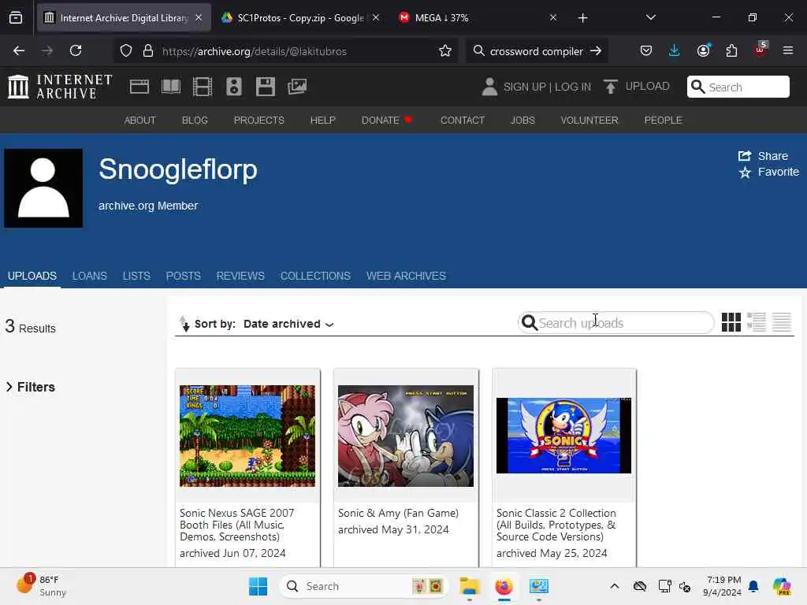Open the BLOG link
Screen dimensions: 807x605
(x=195, y=121)
